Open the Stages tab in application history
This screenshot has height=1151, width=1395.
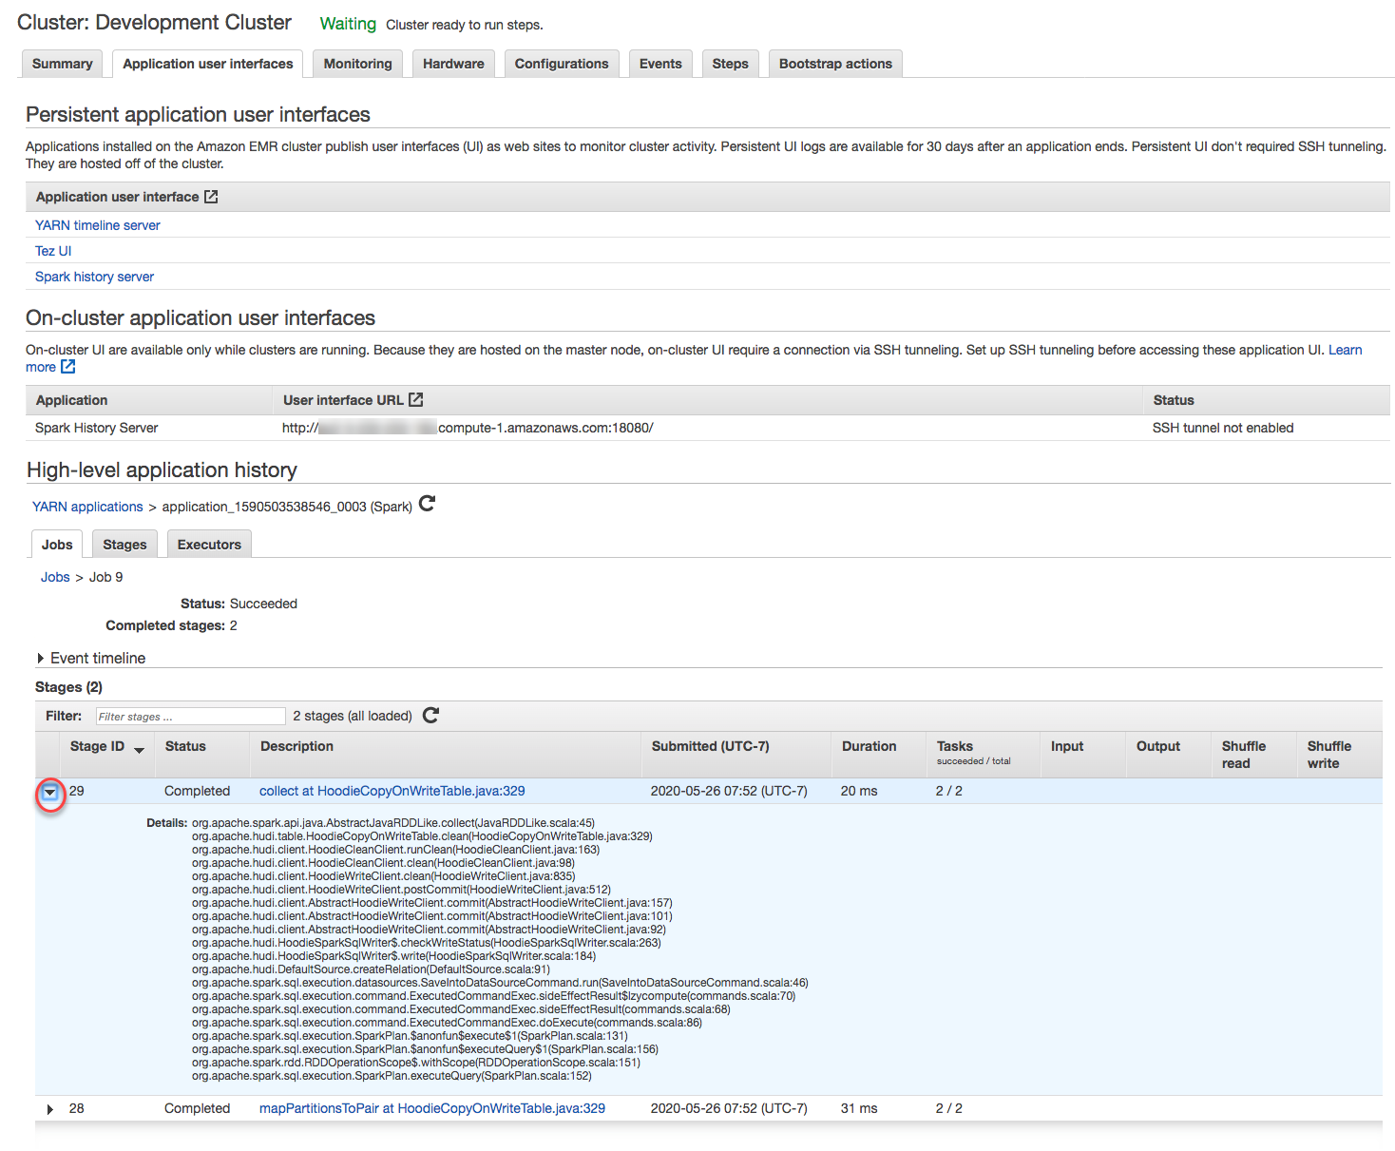coord(124,545)
